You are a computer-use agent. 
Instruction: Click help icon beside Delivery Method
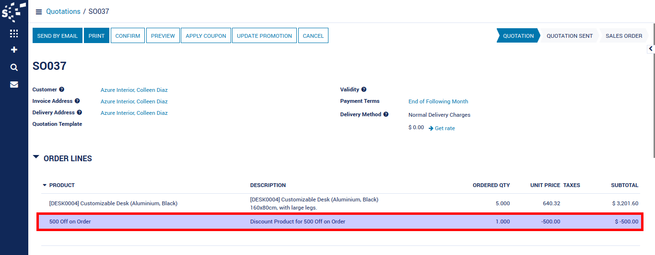(x=386, y=114)
